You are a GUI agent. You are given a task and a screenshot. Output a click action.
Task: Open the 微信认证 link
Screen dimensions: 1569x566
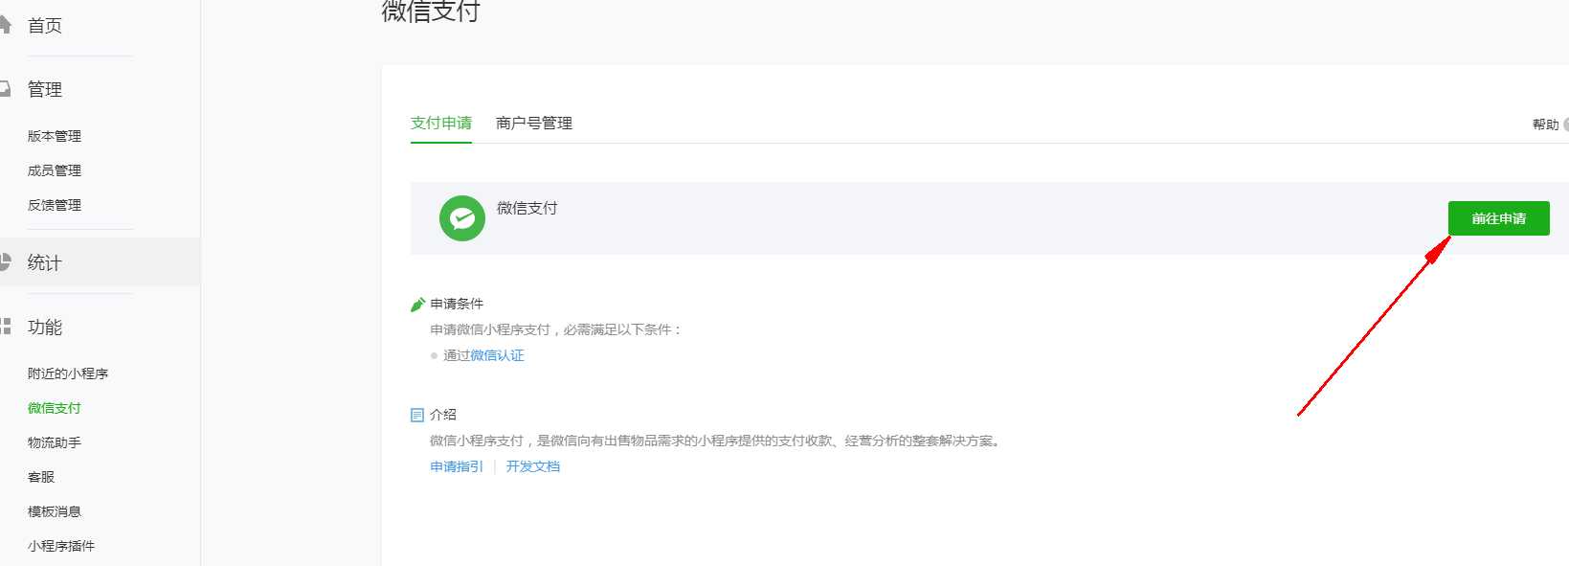tap(497, 355)
